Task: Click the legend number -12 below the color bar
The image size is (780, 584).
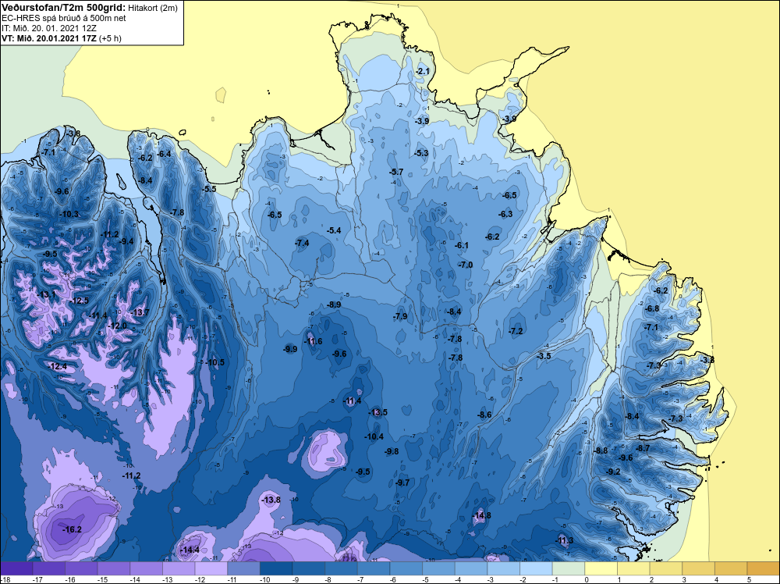Action: (x=198, y=579)
